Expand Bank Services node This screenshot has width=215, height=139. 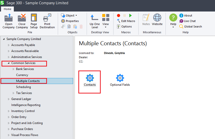tap(14, 69)
